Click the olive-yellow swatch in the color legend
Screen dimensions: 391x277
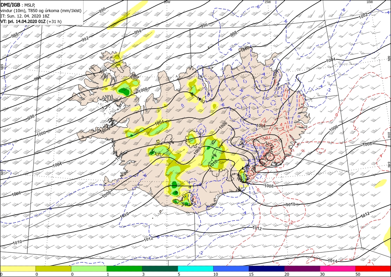coord(53,268)
